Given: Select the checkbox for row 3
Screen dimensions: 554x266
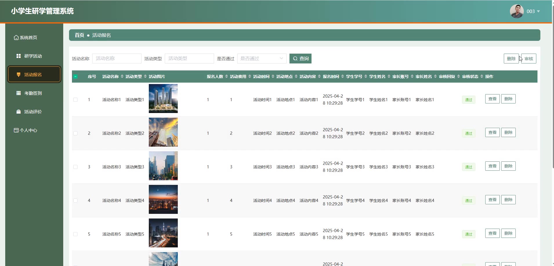Looking at the screenshot, I should [x=75, y=167].
